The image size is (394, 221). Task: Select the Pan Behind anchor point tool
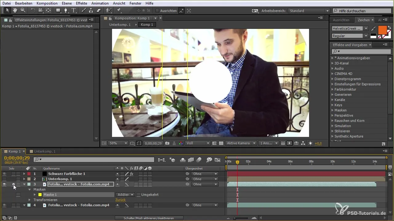point(48,10)
